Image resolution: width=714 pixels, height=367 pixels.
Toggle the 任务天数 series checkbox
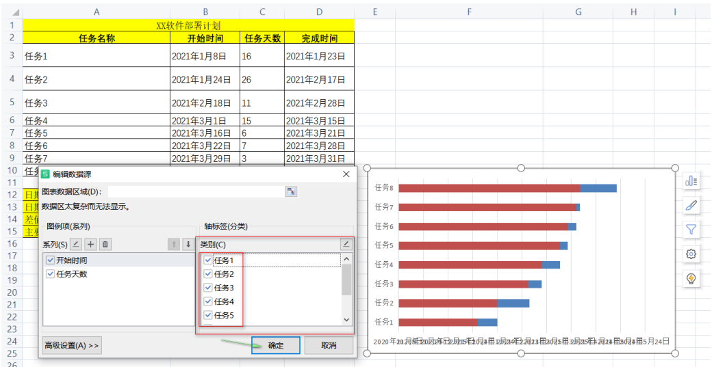pyautogui.click(x=50, y=274)
